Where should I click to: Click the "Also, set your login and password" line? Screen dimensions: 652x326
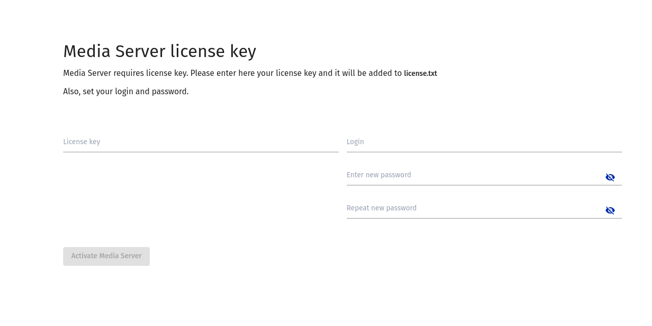tap(126, 92)
